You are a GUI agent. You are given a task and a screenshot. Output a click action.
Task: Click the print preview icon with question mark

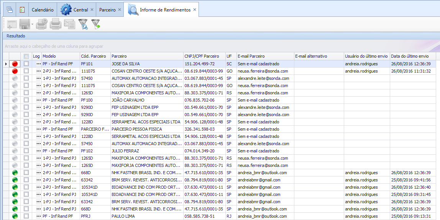point(42,24)
